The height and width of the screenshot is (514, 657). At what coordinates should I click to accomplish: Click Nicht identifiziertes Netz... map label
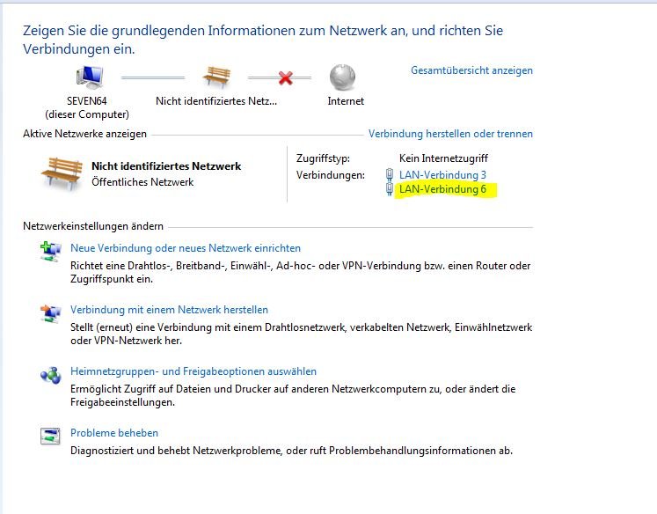(216, 101)
